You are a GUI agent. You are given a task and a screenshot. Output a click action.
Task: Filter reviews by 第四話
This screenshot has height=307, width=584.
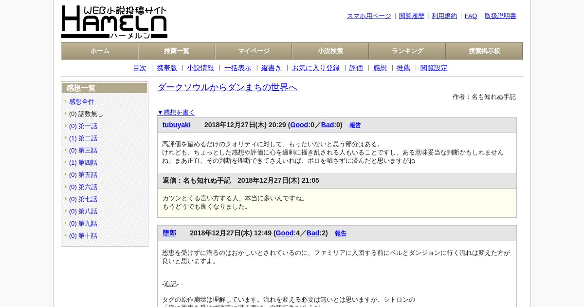(83, 163)
